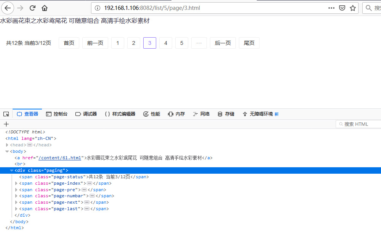
Task: Open site information icon in address bar
Action: [x=98, y=8]
